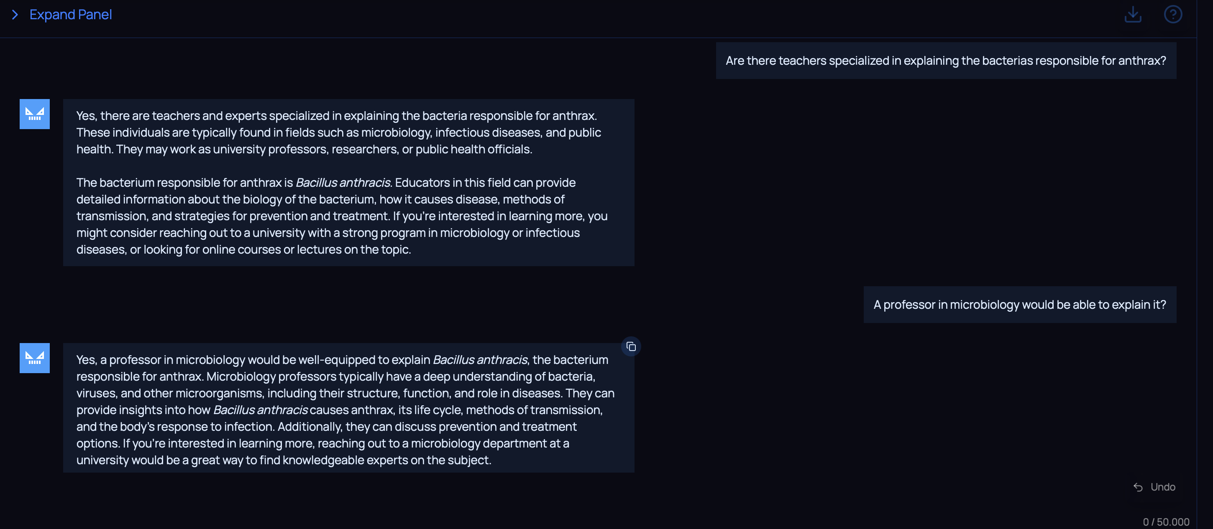Click the paragraph starting "Yes, there are teachers"
Image resolution: width=1213 pixels, height=529 pixels.
(338, 132)
